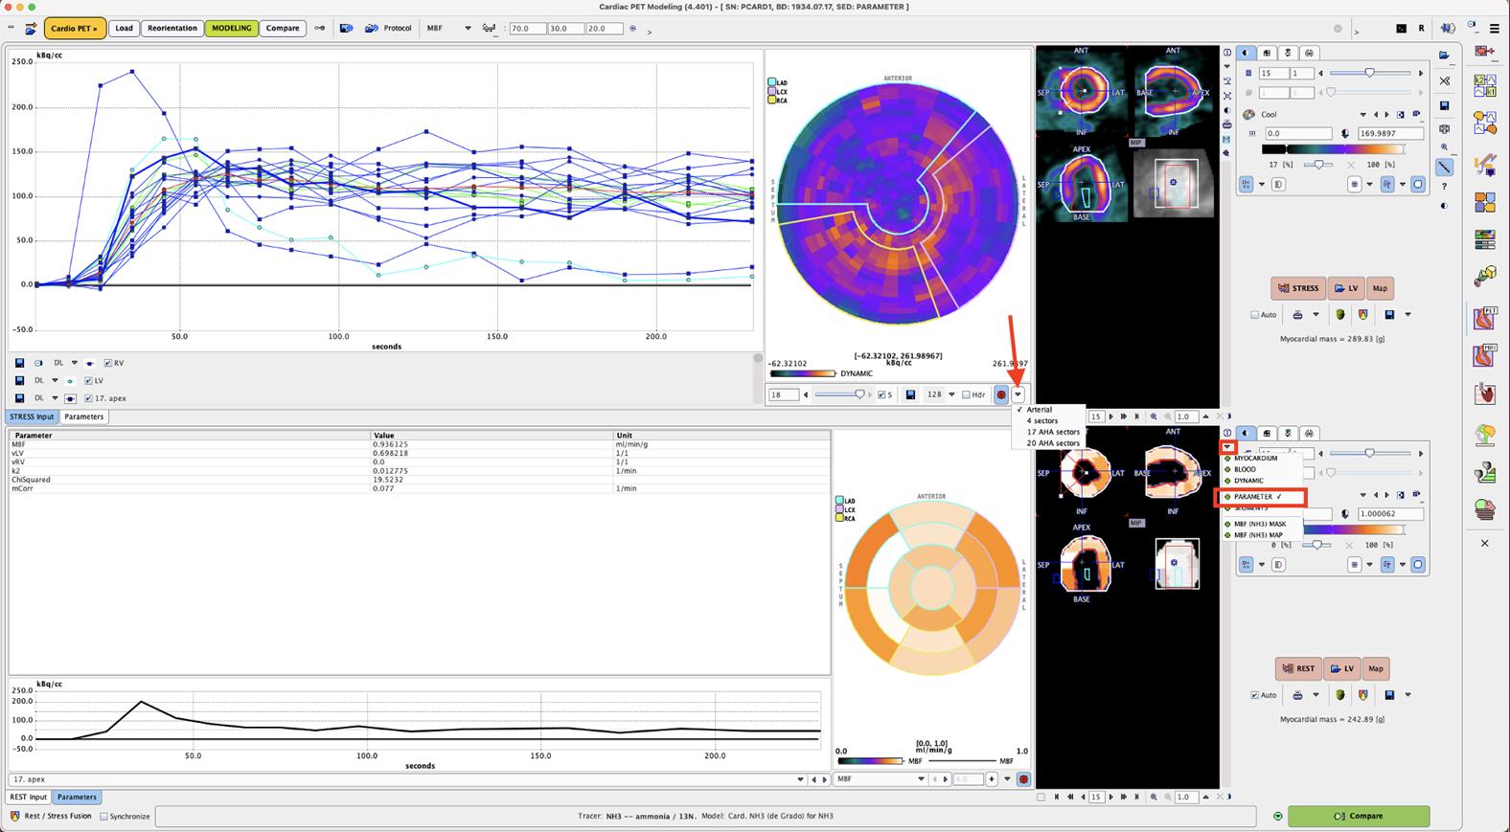Open the Rest / Stress Fusion option
The width and height of the screenshot is (1510, 832).
click(x=51, y=817)
